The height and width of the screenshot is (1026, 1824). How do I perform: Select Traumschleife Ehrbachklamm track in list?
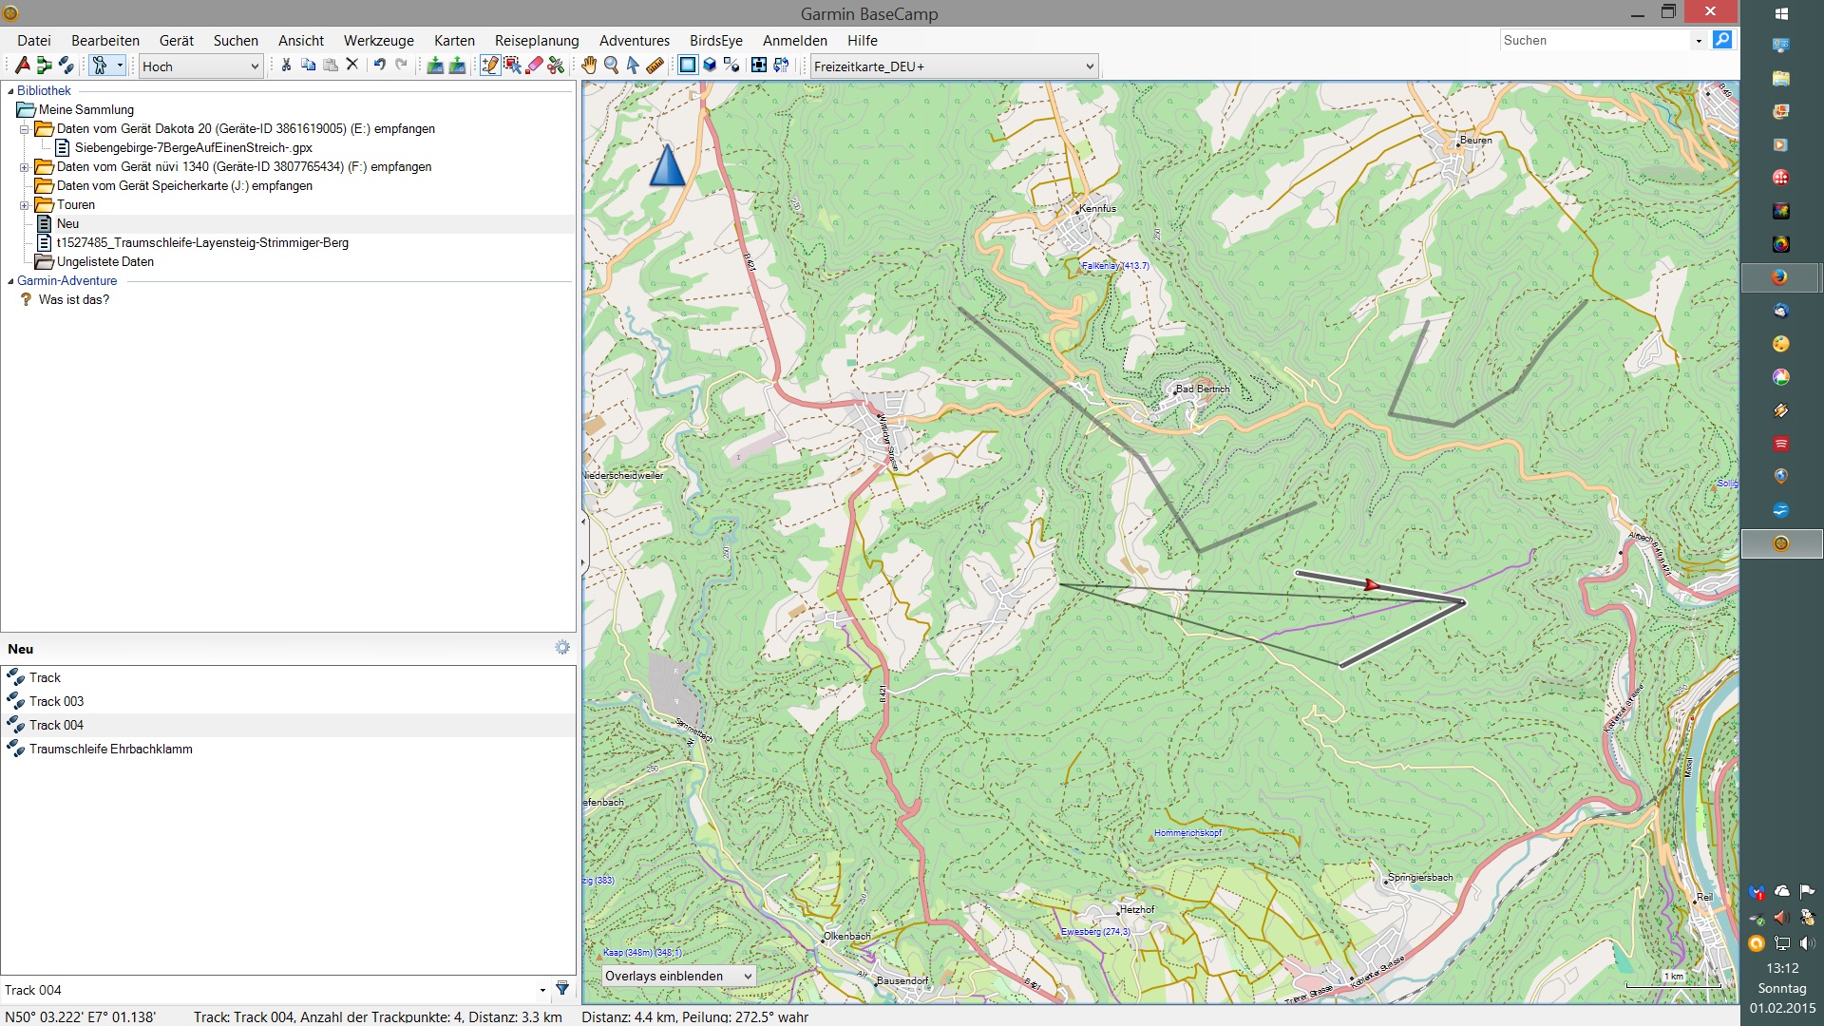coord(110,750)
